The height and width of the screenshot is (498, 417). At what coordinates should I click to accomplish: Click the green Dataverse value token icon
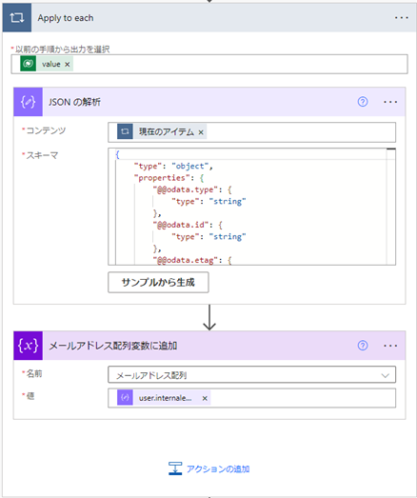pyautogui.click(x=28, y=64)
